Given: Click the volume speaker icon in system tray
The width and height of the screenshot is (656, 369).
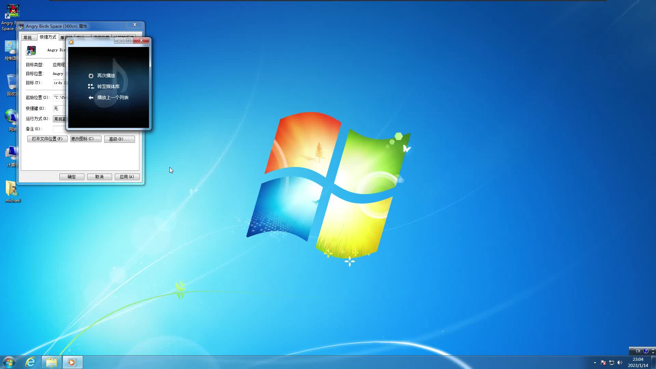Looking at the screenshot, I should point(620,363).
